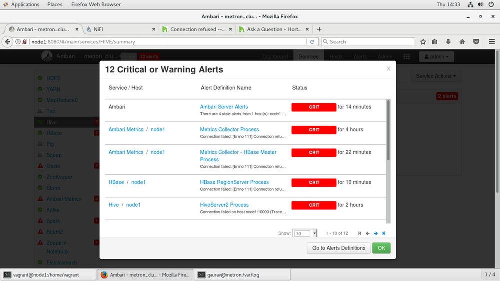Open the downloads arrow icon

[448, 41]
